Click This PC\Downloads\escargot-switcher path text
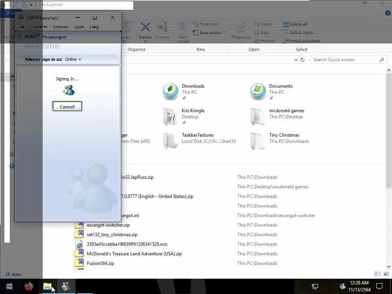Viewport: 392px width, 294px height. point(276,216)
